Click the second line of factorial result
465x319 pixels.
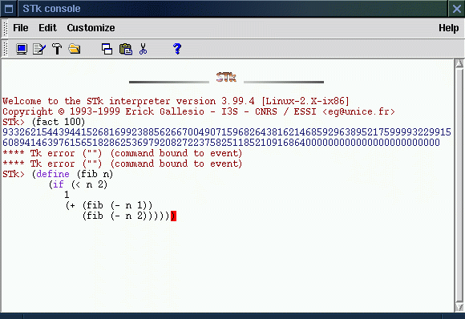pyautogui.click(x=221, y=143)
